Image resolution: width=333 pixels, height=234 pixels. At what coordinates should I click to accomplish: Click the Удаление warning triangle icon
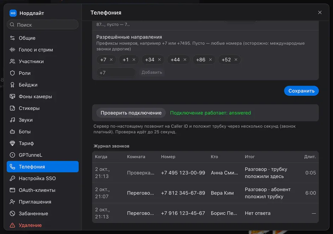(x=12, y=225)
